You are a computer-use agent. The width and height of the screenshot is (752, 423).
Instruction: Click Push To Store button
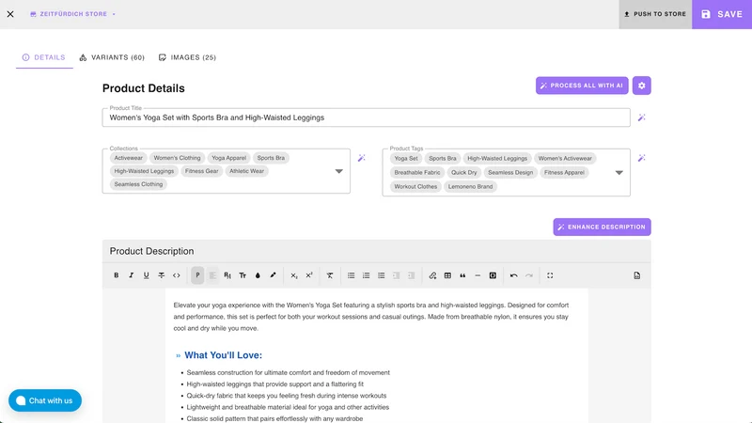click(655, 14)
